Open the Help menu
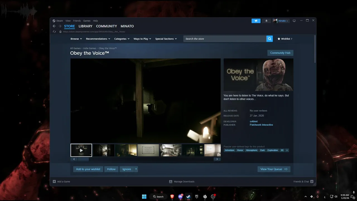This screenshot has width=357, height=201. [95, 21]
